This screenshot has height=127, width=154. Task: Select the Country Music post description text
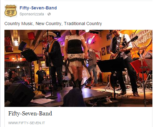tap(53, 24)
